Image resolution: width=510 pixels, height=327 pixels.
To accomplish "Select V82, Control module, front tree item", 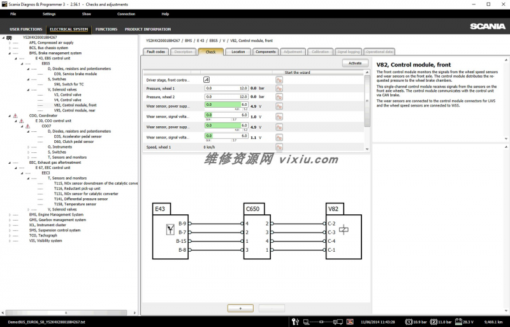I will [75, 105].
